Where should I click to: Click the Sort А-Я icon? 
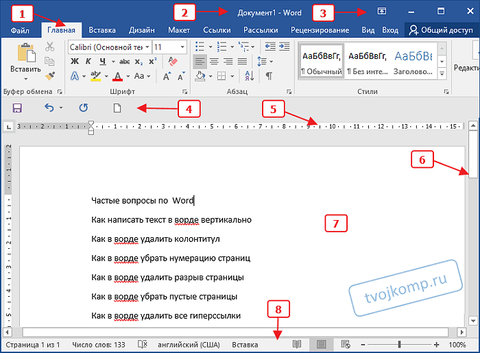(250, 76)
